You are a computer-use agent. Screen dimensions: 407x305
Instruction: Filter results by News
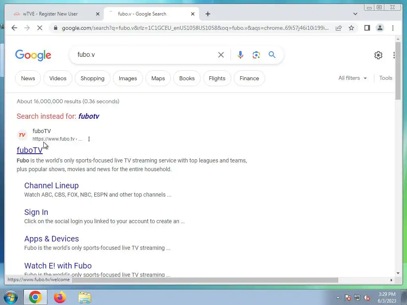[x=28, y=78]
